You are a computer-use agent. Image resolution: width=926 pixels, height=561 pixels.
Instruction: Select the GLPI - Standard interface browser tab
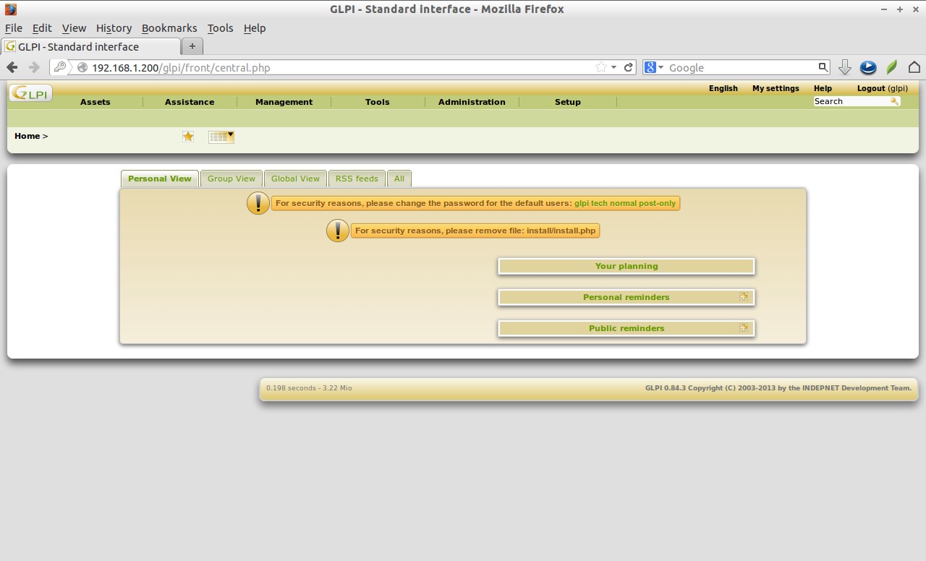coord(90,46)
